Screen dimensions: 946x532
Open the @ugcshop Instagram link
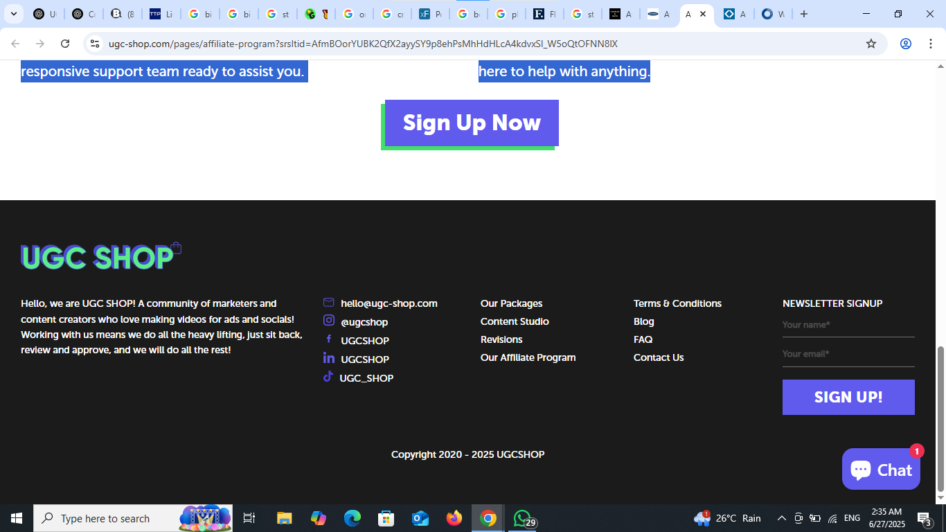point(364,322)
